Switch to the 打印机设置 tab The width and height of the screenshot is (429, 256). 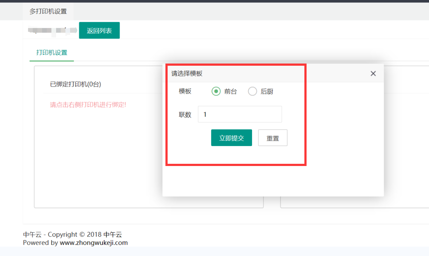click(x=52, y=53)
